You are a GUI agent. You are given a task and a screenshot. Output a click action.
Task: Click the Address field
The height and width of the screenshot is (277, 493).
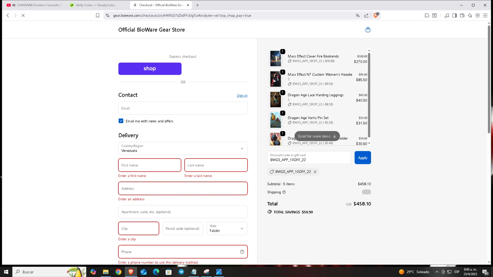183,188
